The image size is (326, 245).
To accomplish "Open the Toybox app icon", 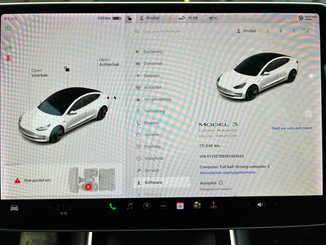I will coord(197,205).
